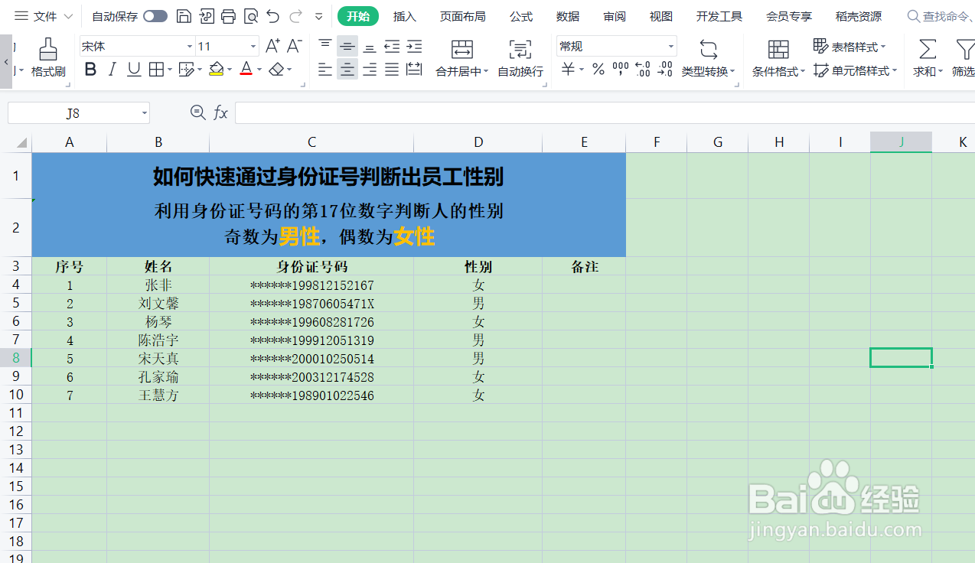This screenshot has height=563, width=975.
Task: Open Developer Tools (开发工具) tab
Action: click(x=719, y=16)
